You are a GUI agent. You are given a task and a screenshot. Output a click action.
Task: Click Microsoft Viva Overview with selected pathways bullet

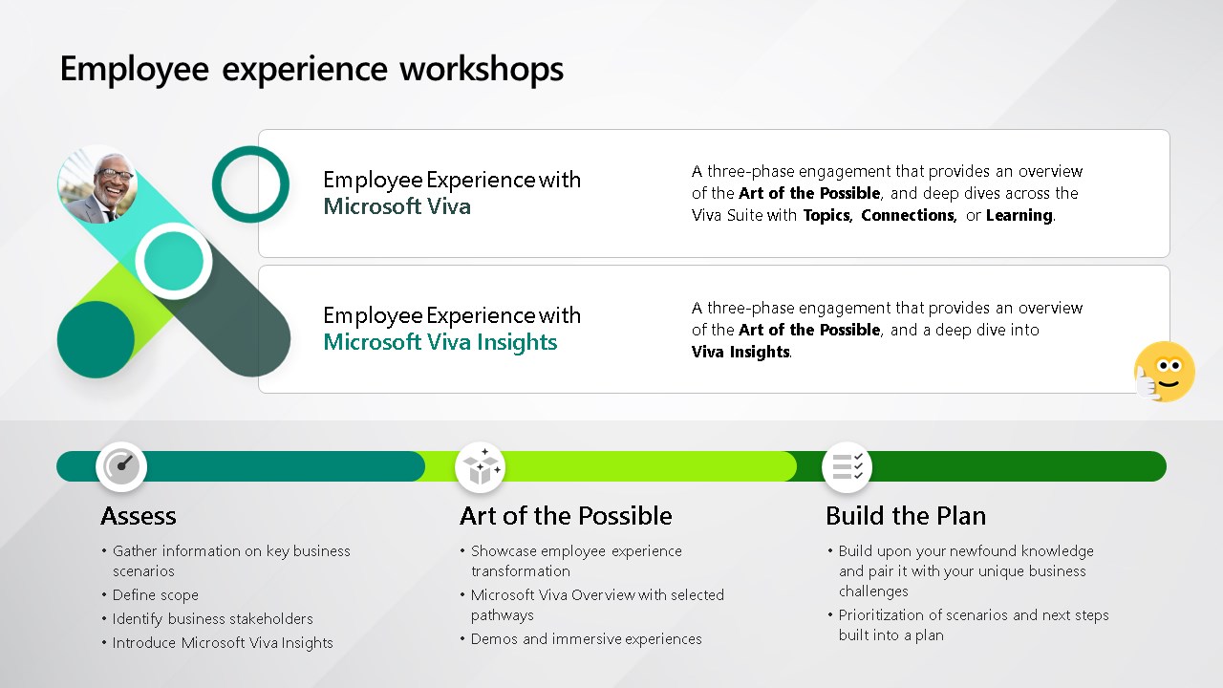tap(592, 605)
